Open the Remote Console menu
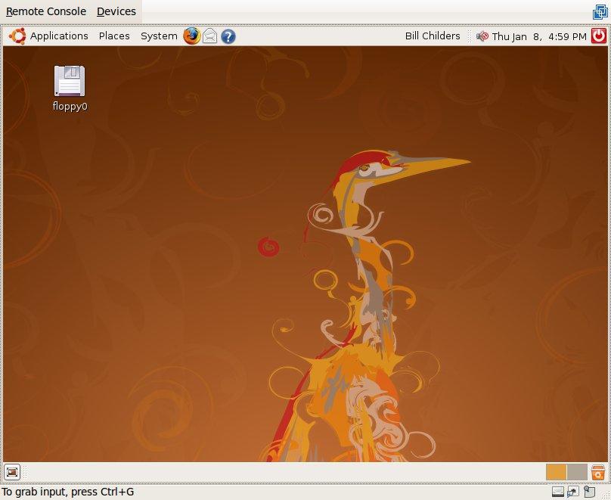The width and height of the screenshot is (611, 500). pos(46,11)
